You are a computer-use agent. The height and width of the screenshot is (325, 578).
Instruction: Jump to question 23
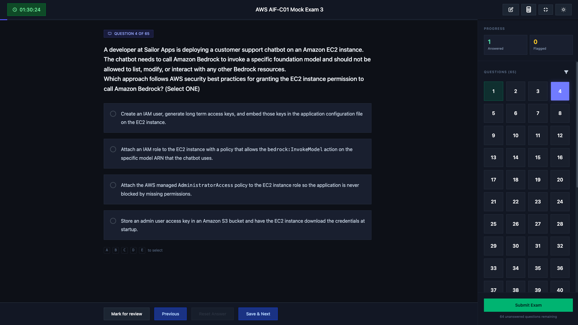(538, 202)
